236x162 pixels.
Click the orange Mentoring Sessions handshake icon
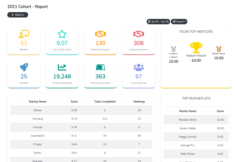(100, 34)
